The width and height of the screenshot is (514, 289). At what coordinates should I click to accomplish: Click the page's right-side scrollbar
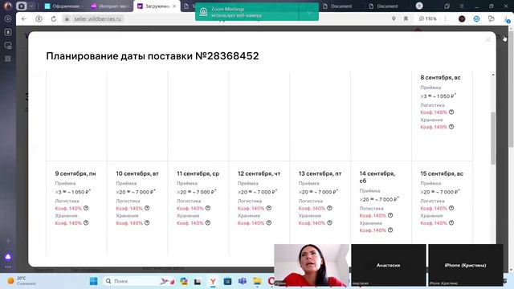click(511, 88)
